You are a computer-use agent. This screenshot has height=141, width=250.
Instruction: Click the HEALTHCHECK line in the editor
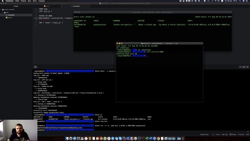pyautogui.click(x=56, y=18)
